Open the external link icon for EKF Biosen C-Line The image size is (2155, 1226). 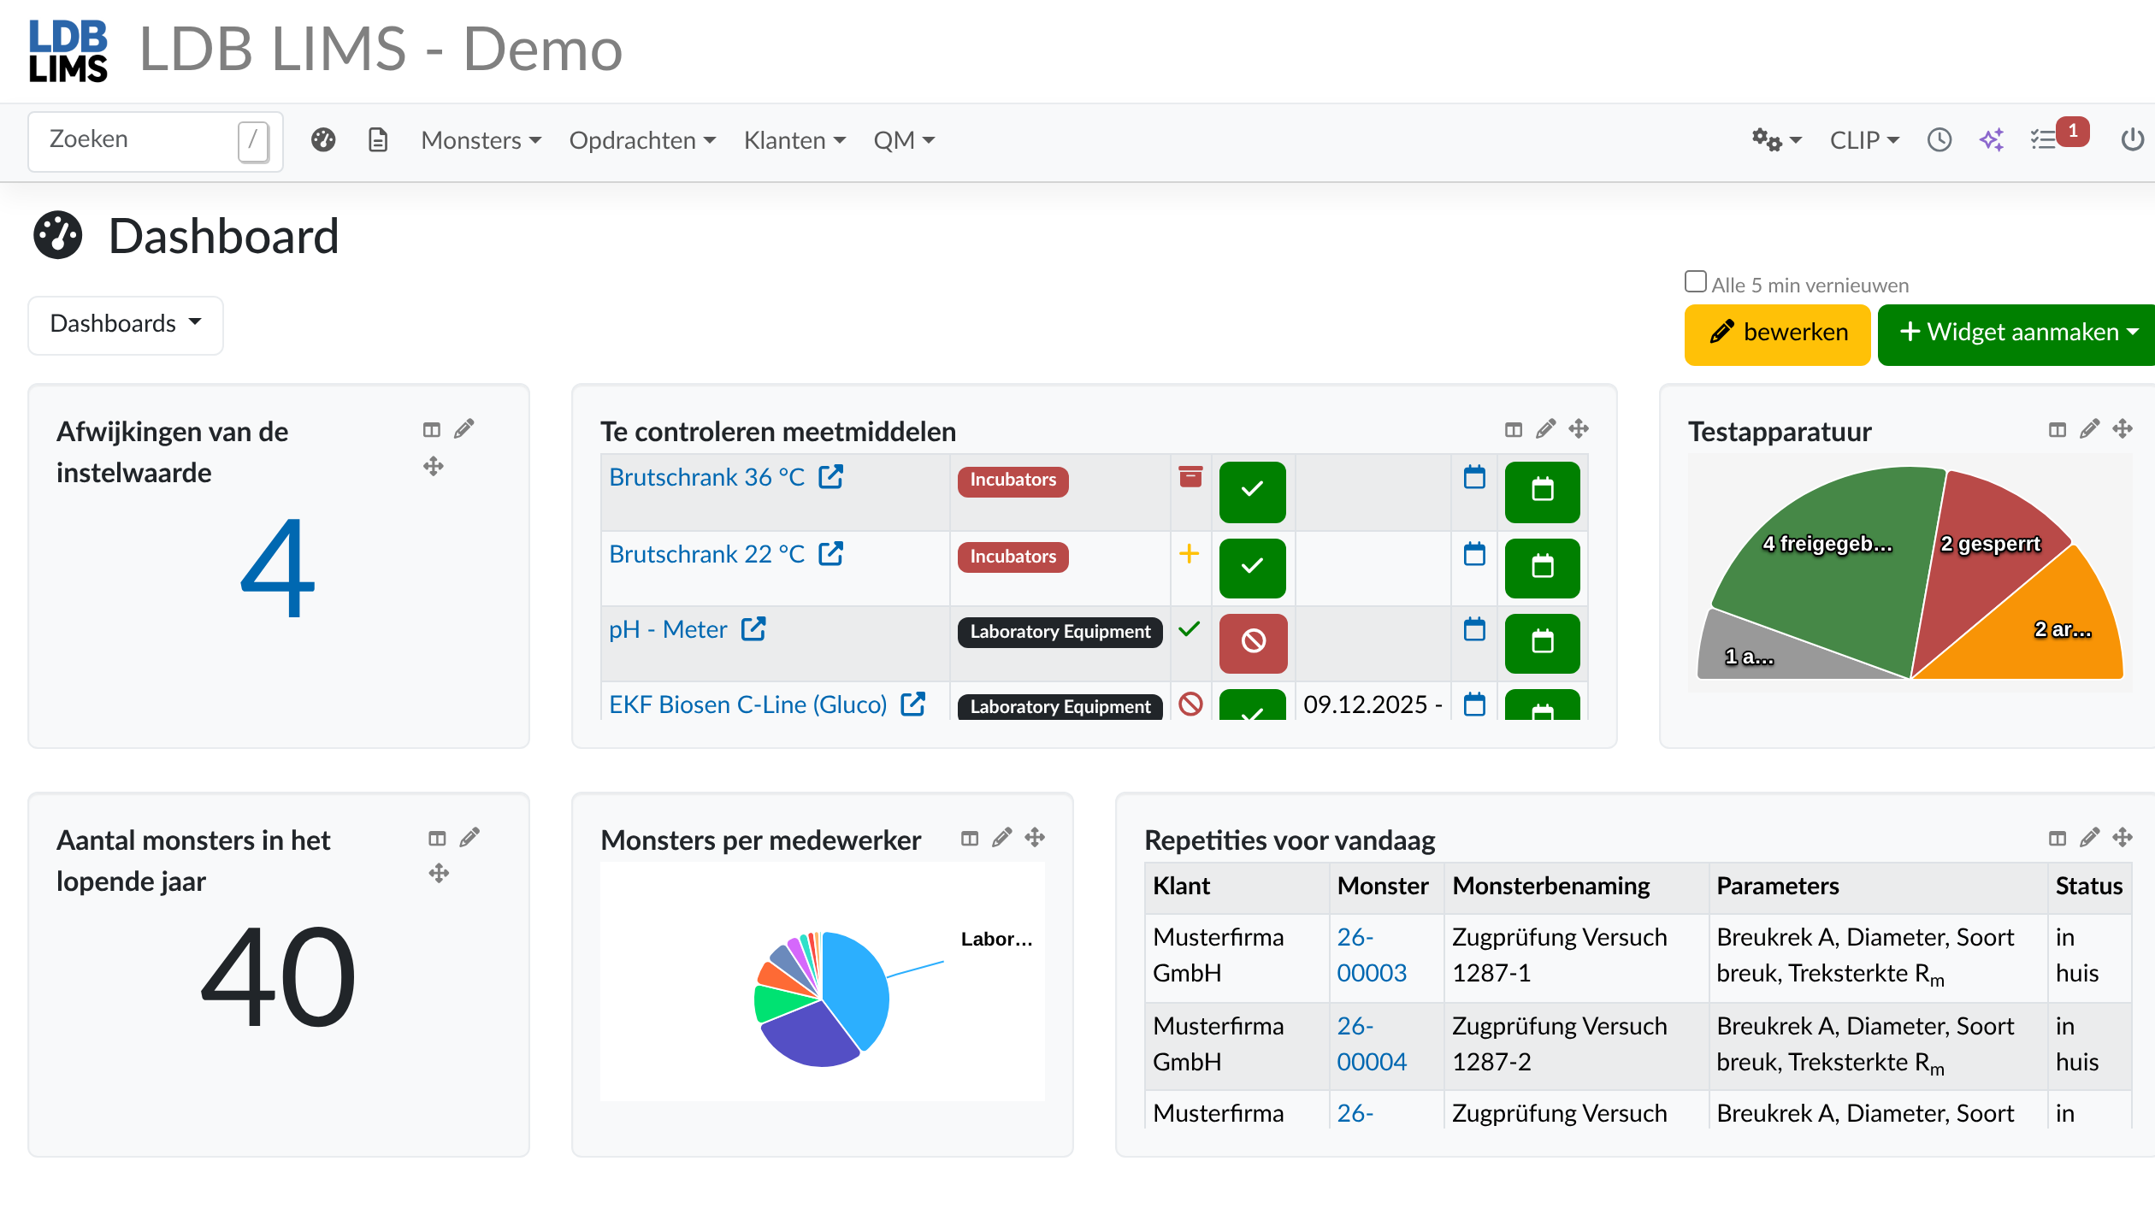click(x=913, y=704)
